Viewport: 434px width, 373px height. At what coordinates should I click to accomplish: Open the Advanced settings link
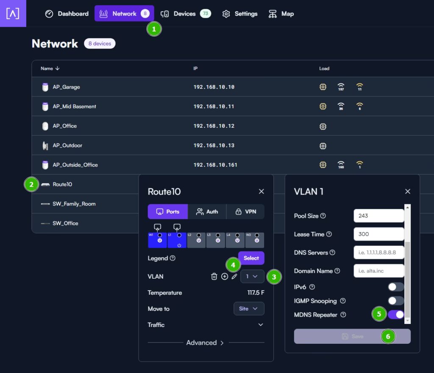pos(205,343)
